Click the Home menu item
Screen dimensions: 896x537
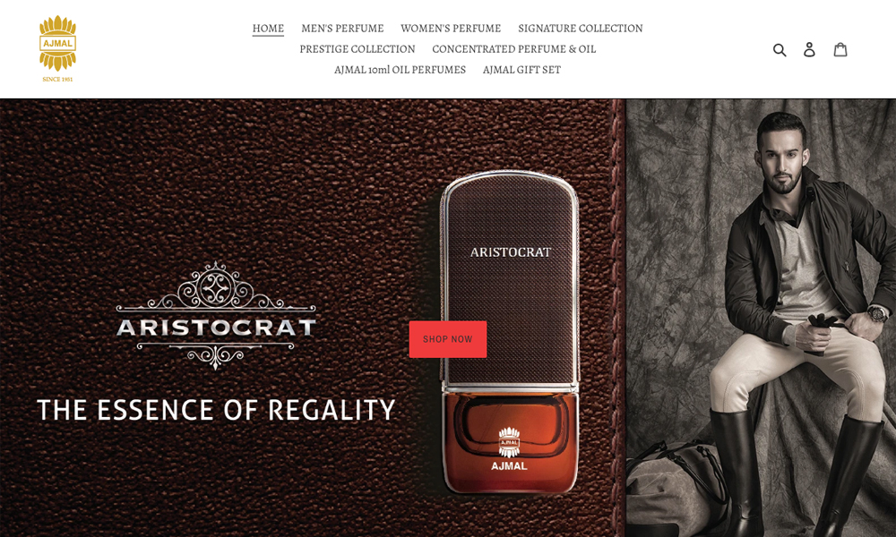[268, 29]
